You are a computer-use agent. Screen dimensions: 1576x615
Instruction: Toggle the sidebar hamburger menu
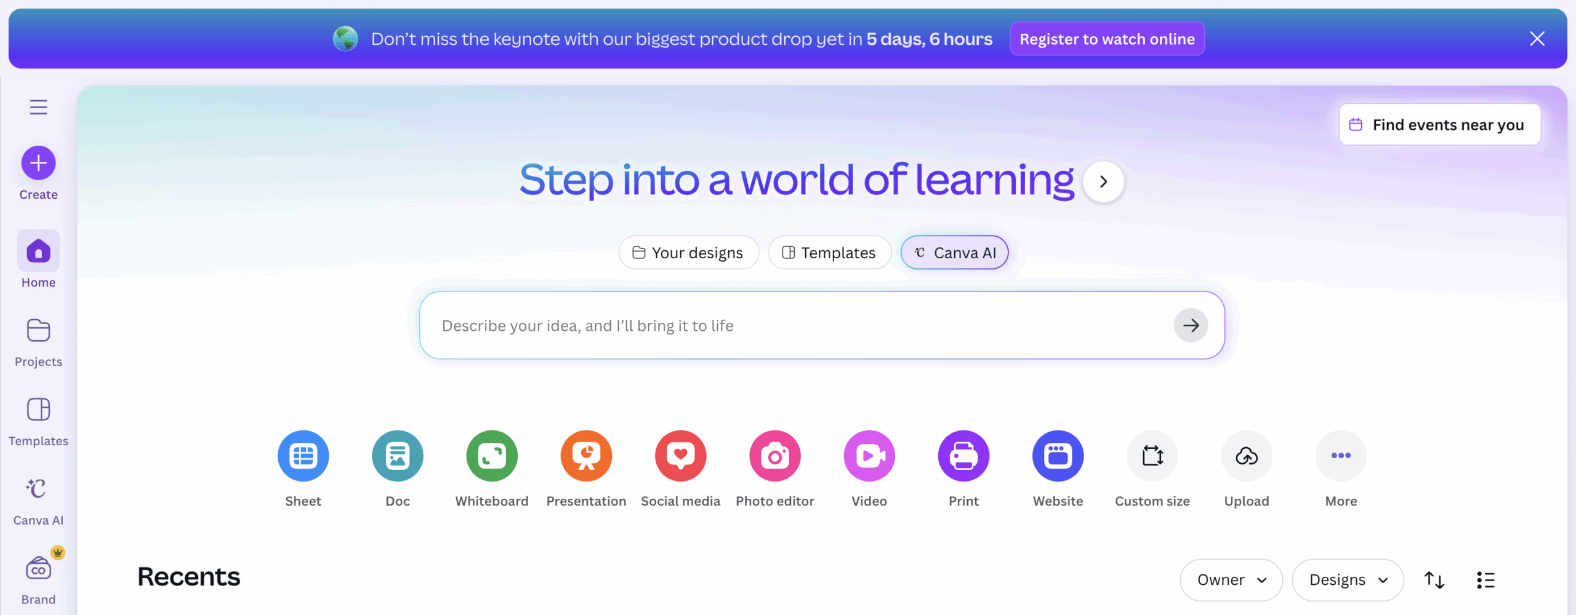[x=38, y=107]
